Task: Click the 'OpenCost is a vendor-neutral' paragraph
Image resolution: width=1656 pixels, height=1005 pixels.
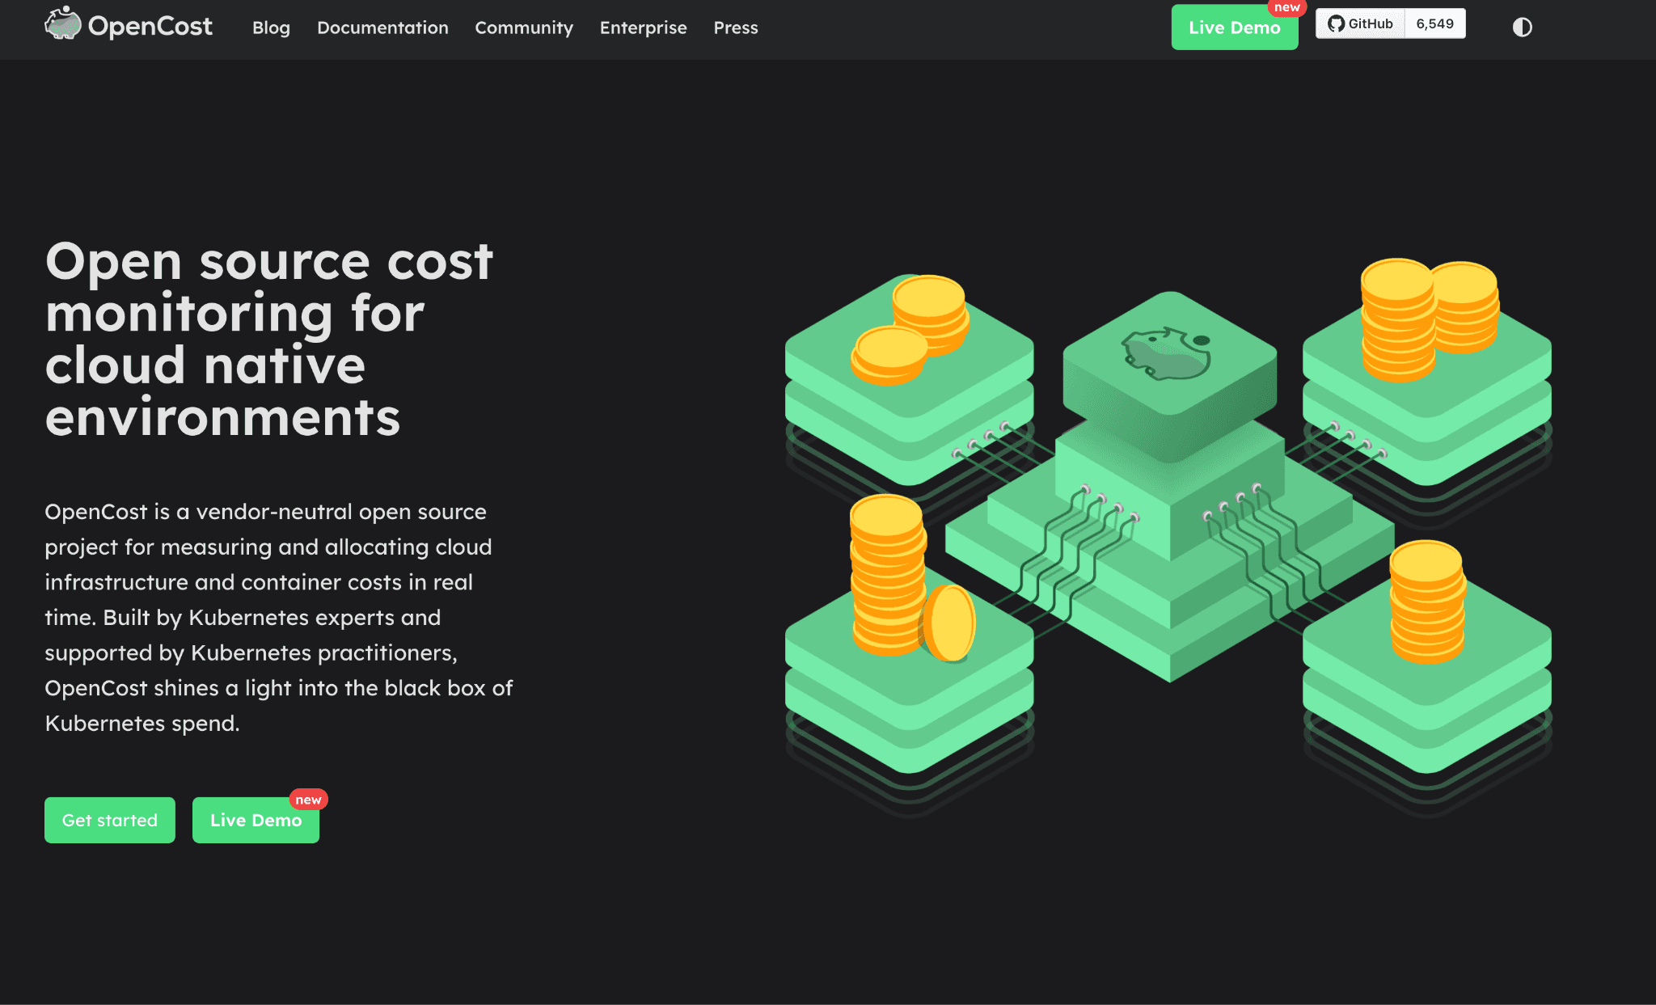Action: tap(279, 617)
